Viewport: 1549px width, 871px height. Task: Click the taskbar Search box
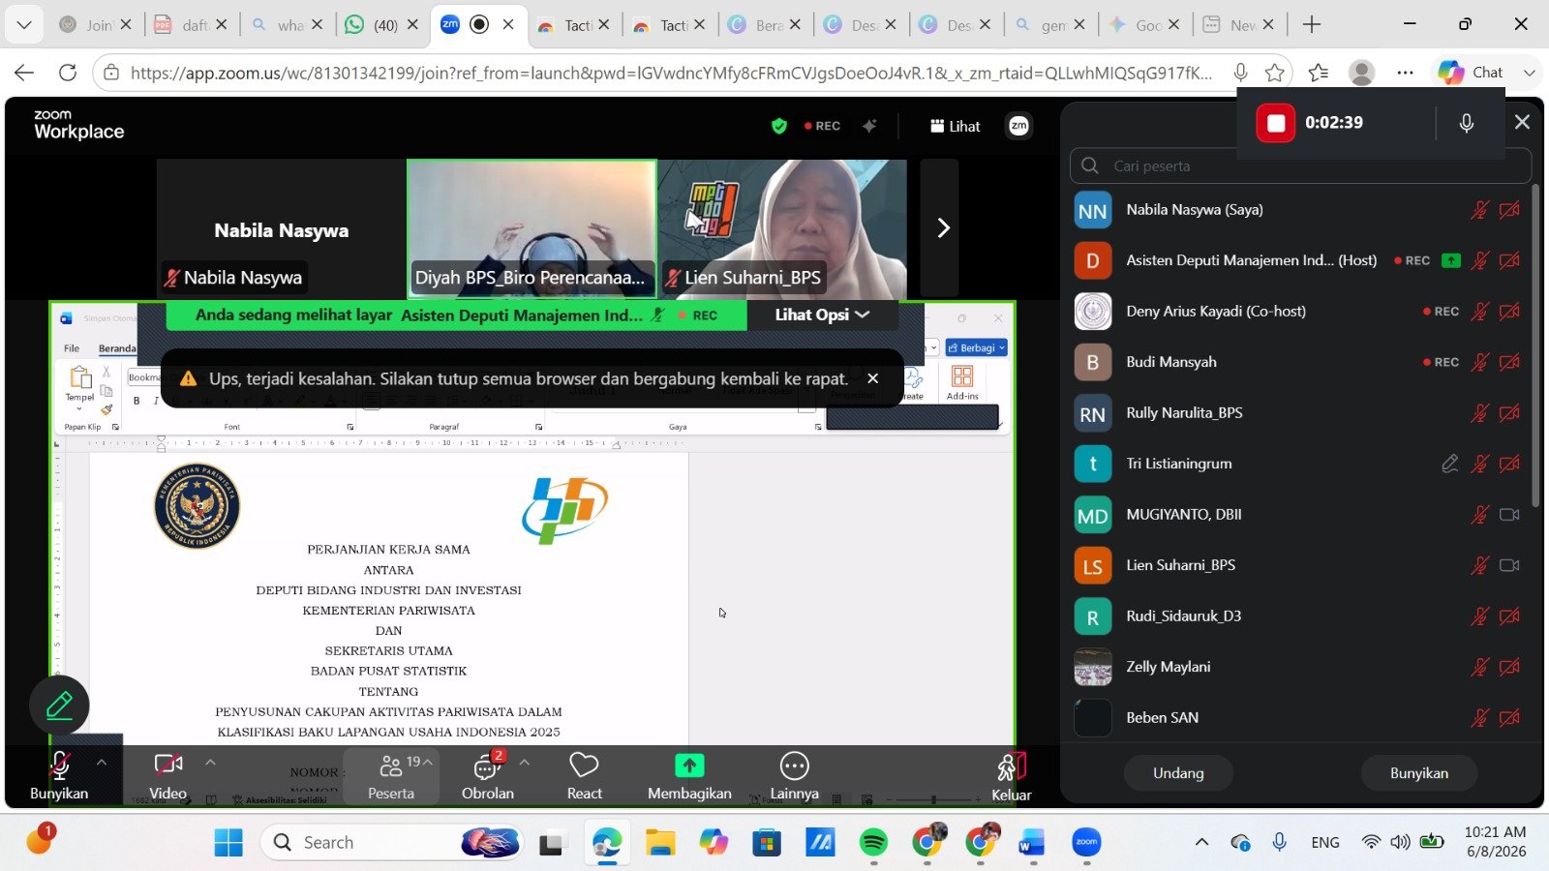[394, 843]
